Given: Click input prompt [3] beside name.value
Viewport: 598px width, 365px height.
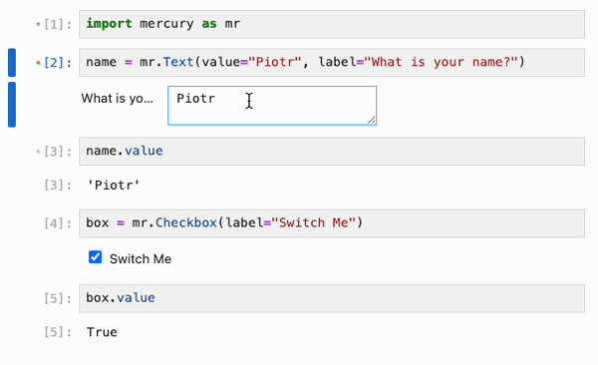Looking at the screenshot, I should click(57, 152).
